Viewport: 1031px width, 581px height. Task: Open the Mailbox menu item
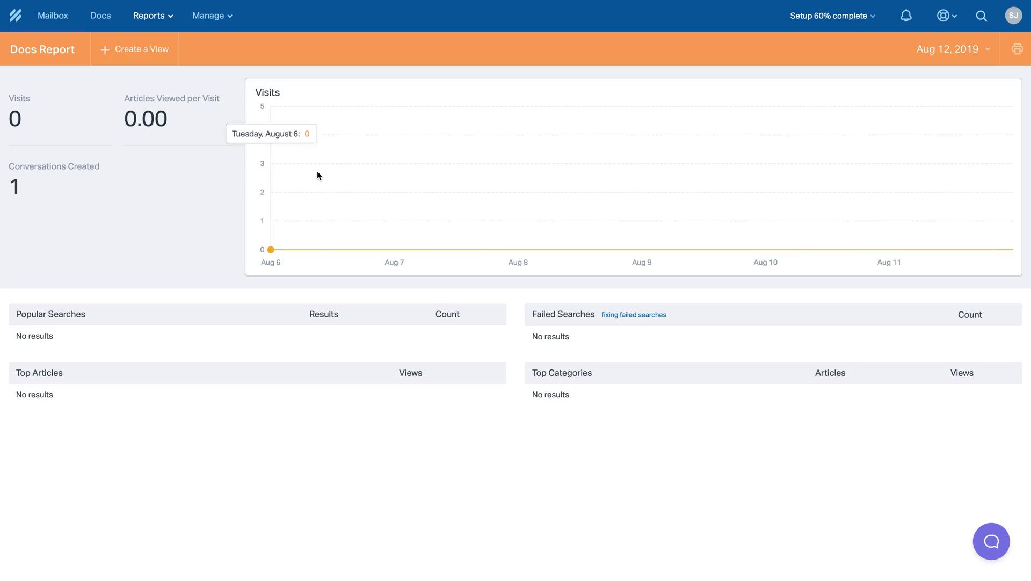pos(53,16)
